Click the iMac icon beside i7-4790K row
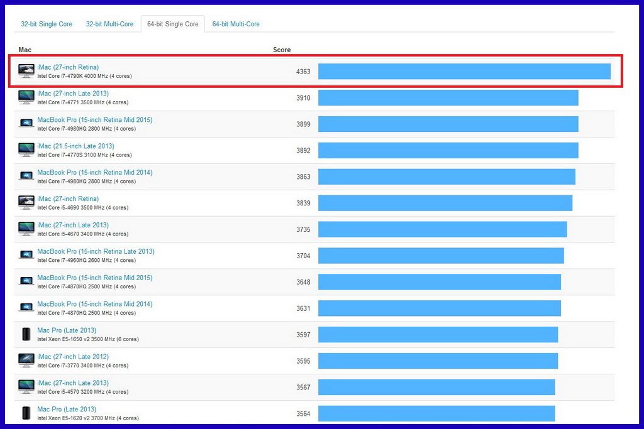Screen dimensions: 644x429 [x=26, y=71]
